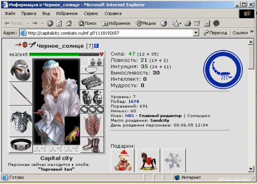
Task: Click the golden owl pet image
Action: 72,131
